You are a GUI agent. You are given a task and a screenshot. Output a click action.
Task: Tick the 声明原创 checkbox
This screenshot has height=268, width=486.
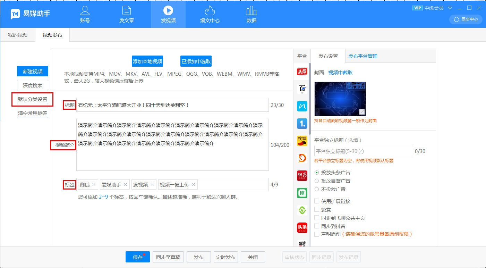point(316,234)
